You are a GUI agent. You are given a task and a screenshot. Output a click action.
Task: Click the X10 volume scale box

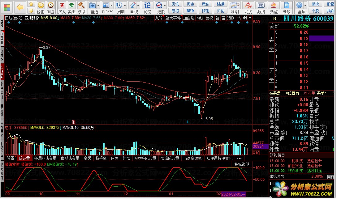point(256,153)
